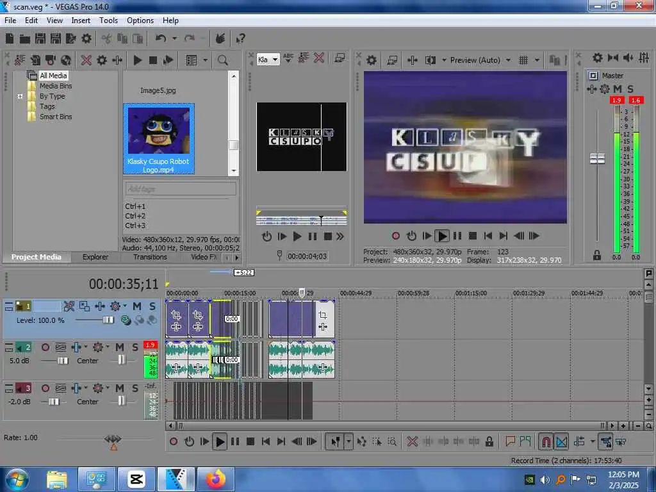The height and width of the screenshot is (492, 656).
Task: Select Klasky Csupo Robot Logo.mp4 thumbnail
Action: click(x=159, y=139)
